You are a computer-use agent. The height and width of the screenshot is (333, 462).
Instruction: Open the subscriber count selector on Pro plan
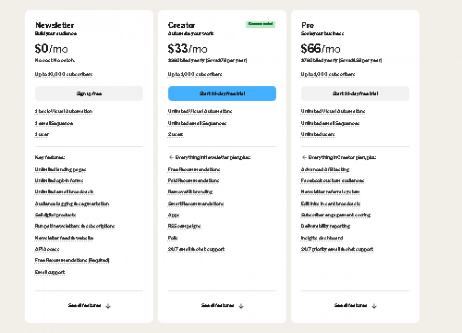(329, 74)
